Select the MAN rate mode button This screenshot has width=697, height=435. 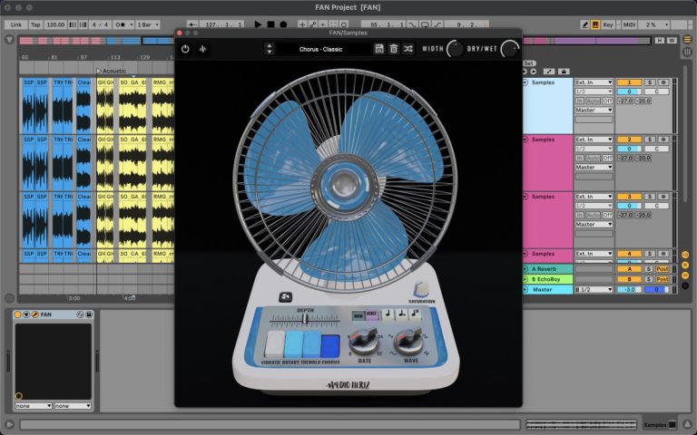tap(358, 315)
